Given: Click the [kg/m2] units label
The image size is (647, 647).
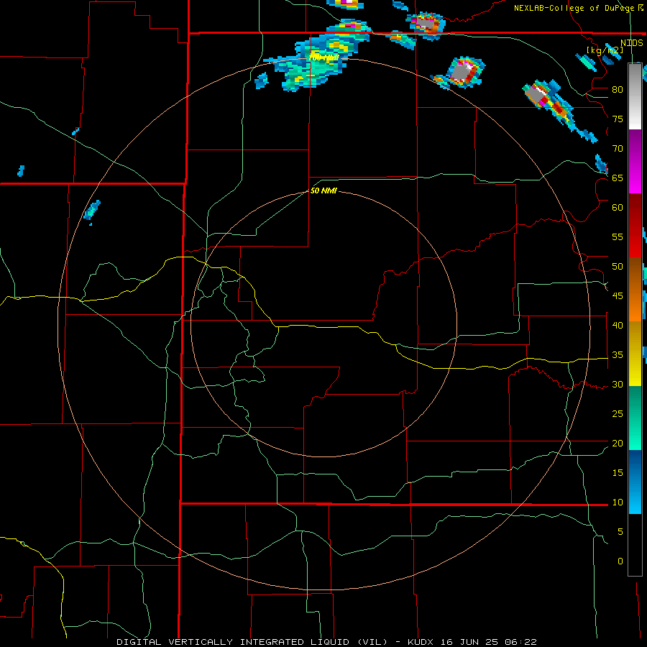Looking at the screenshot, I should (x=605, y=50).
